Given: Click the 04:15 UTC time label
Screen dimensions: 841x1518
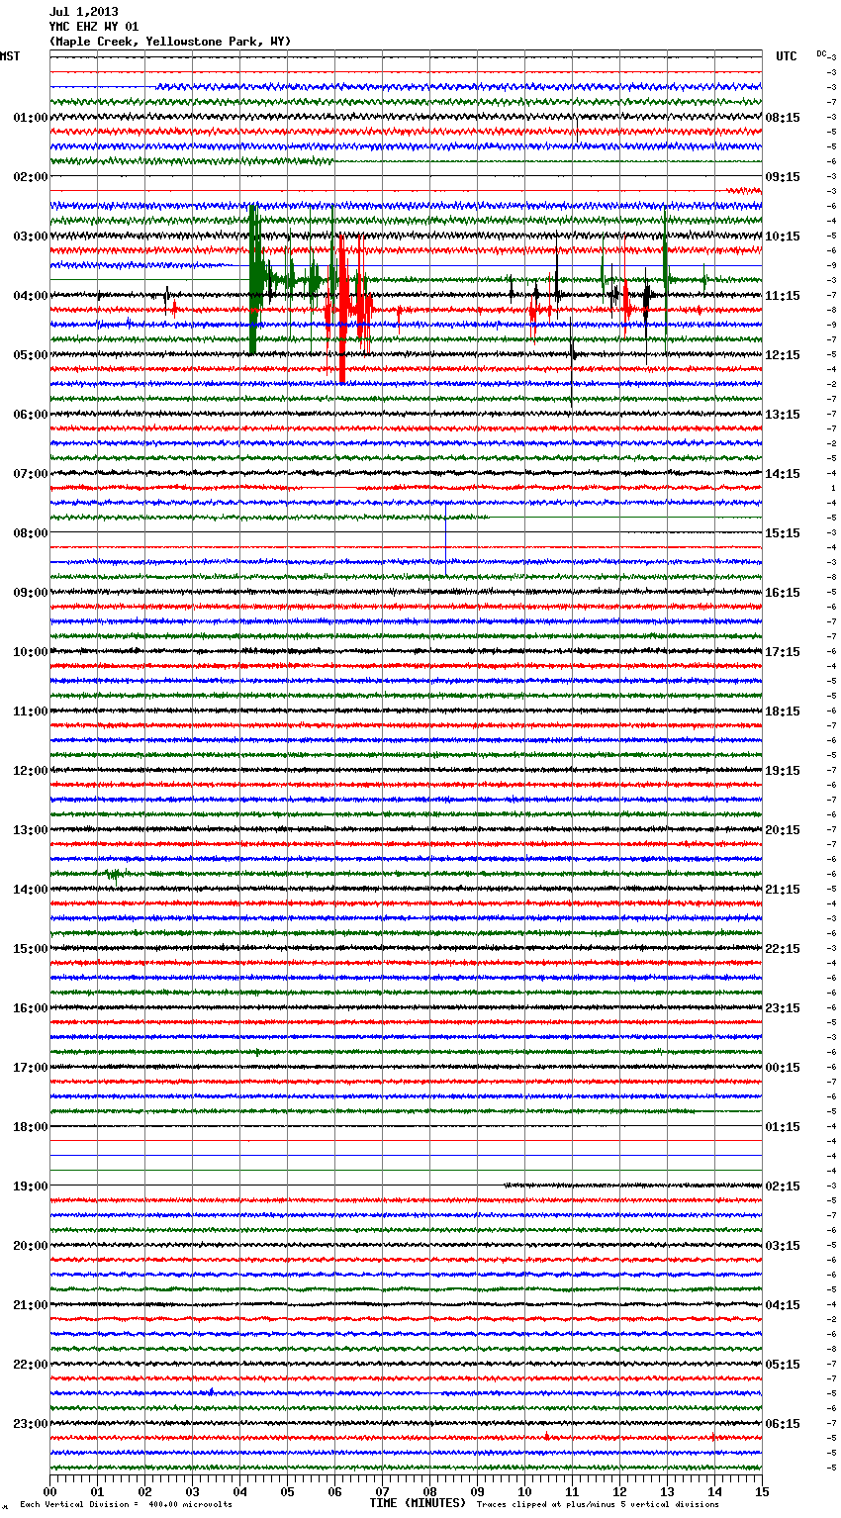Looking at the screenshot, I should (x=783, y=1305).
